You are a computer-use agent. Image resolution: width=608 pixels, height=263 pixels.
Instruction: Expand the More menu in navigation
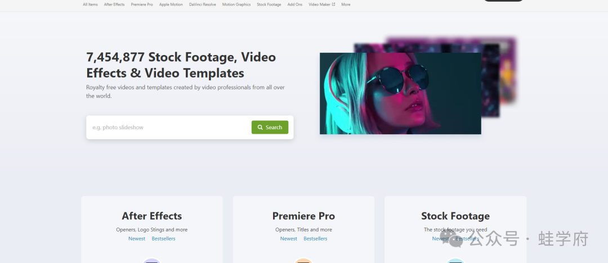coord(346,4)
